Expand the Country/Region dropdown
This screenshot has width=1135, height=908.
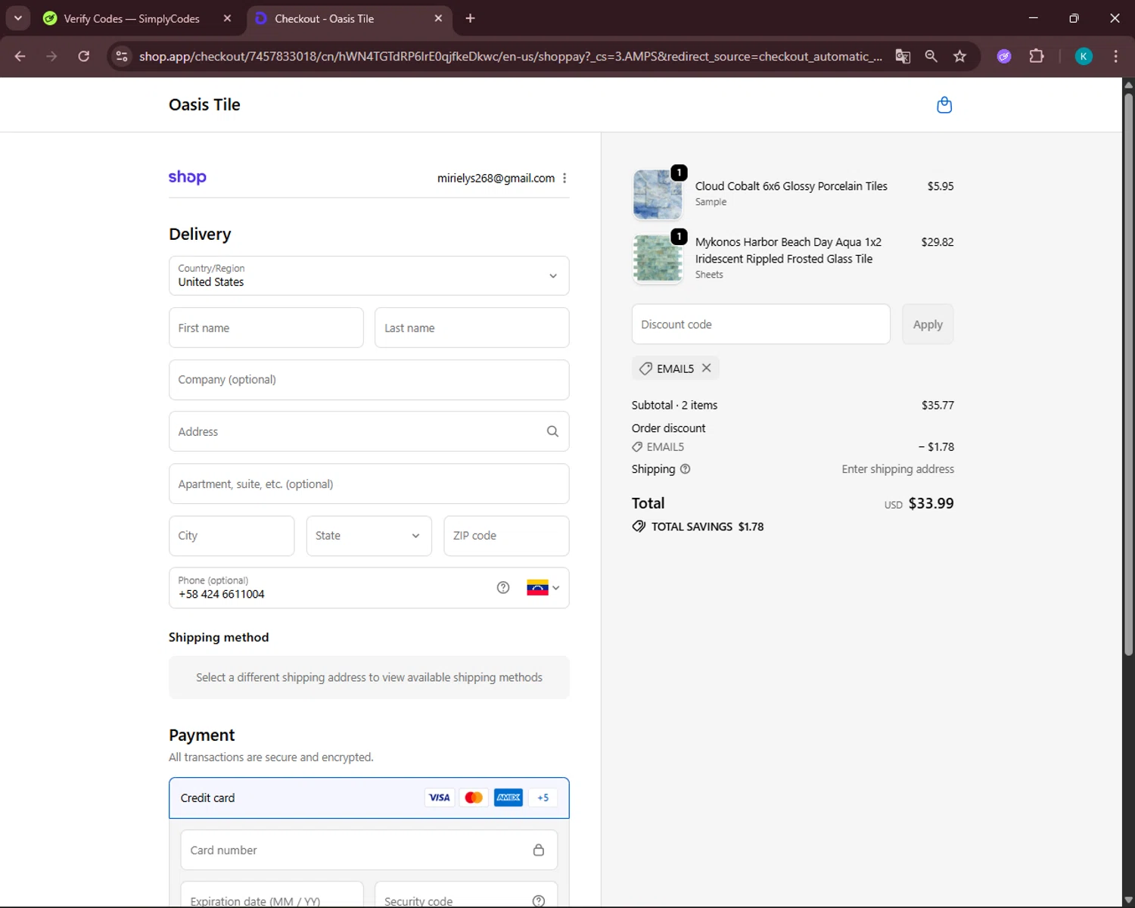pos(368,275)
